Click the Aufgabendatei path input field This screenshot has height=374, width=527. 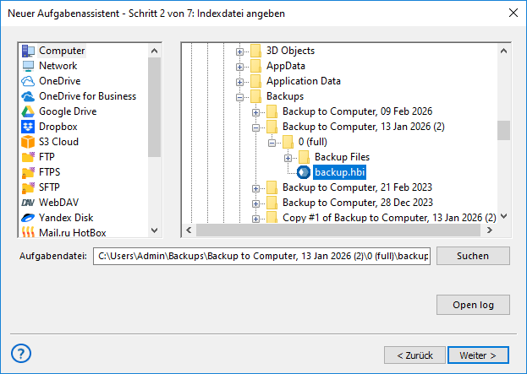click(x=262, y=256)
